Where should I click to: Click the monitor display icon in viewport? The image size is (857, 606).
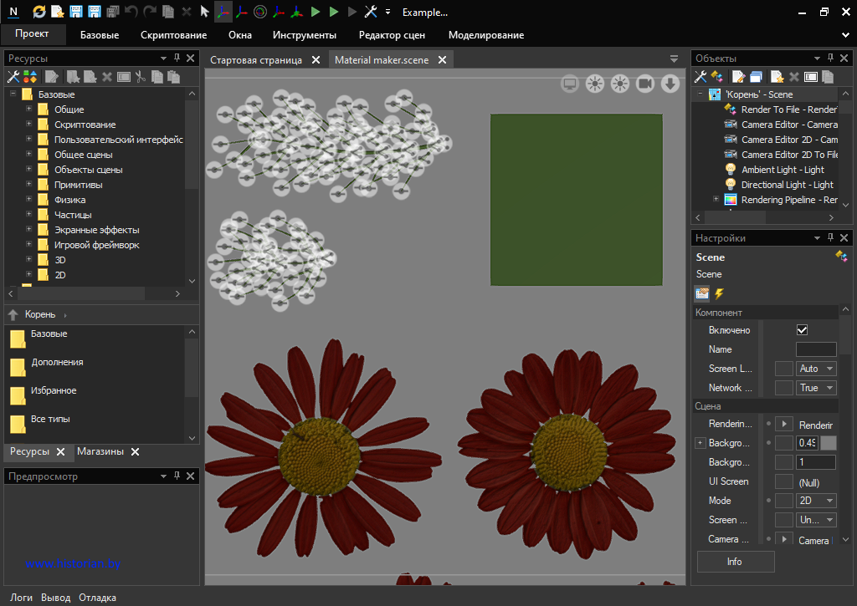(x=570, y=83)
